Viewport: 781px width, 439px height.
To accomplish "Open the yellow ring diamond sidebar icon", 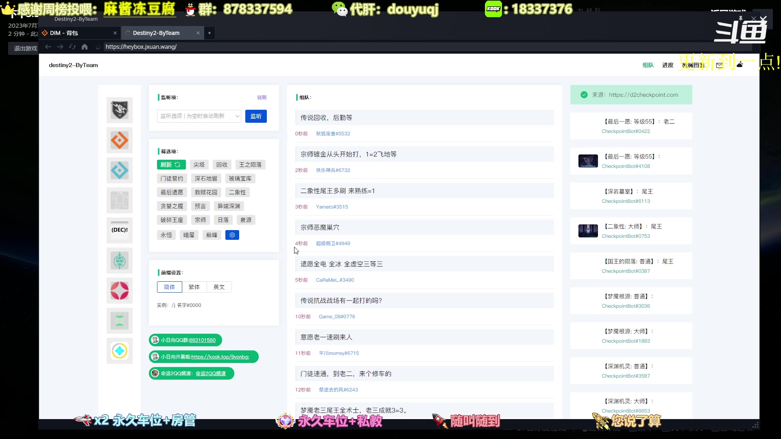I will (120, 351).
